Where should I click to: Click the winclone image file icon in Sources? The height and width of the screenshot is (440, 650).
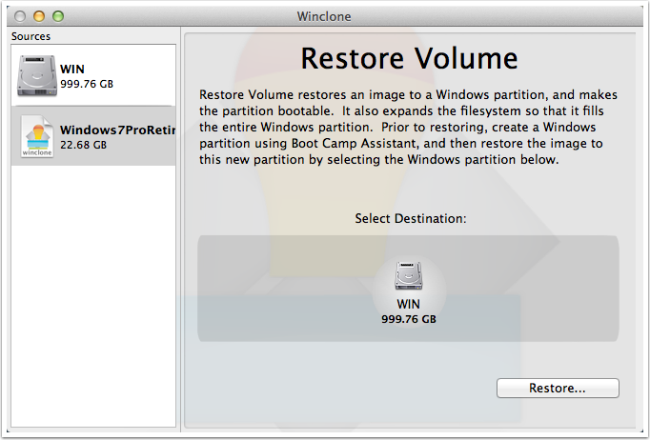coord(37,136)
